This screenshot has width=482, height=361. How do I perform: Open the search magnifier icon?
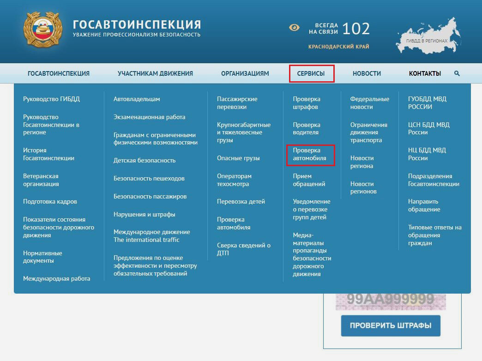(457, 73)
